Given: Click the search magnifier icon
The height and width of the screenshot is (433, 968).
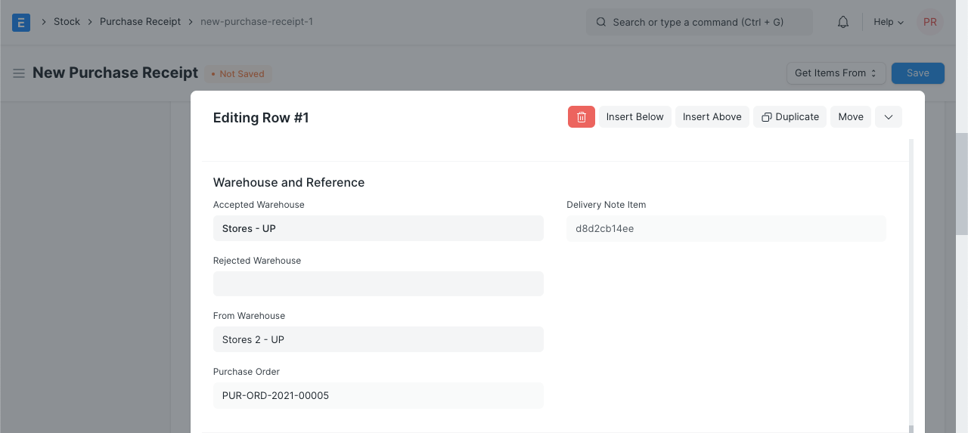Looking at the screenshot, I should [601, 22].
